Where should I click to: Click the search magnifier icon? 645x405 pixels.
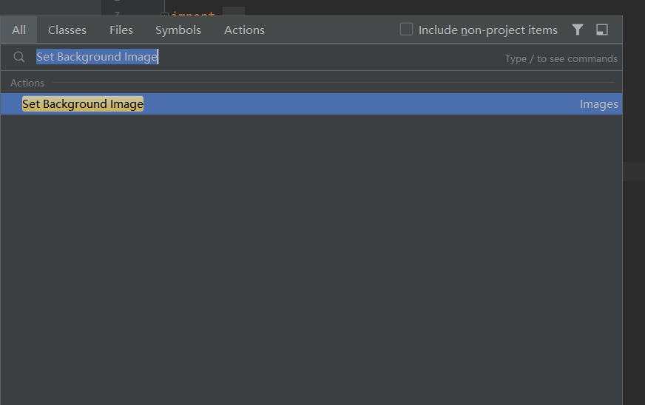point(19,57)
